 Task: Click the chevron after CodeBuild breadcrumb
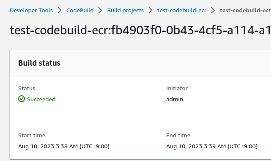[100, 11]
